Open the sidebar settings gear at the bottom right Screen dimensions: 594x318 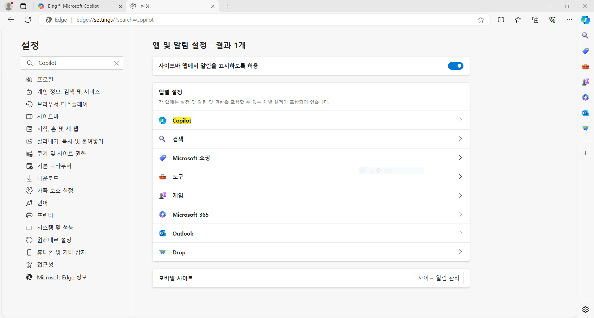pyautogui.click(x=585, y=309)
